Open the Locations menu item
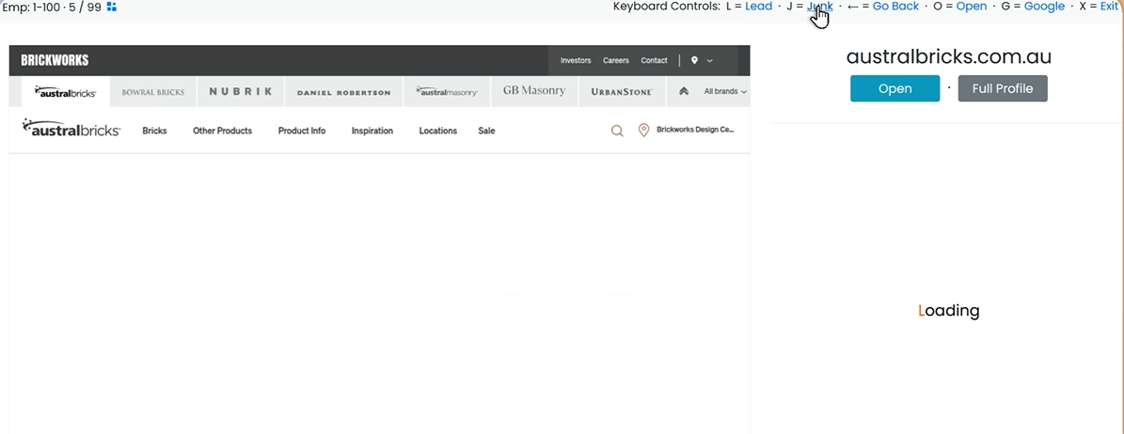The width and height of the screenshot is (1124, 434). click(438, 131)
